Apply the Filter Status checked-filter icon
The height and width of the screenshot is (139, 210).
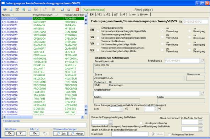(x=9, y=134)
